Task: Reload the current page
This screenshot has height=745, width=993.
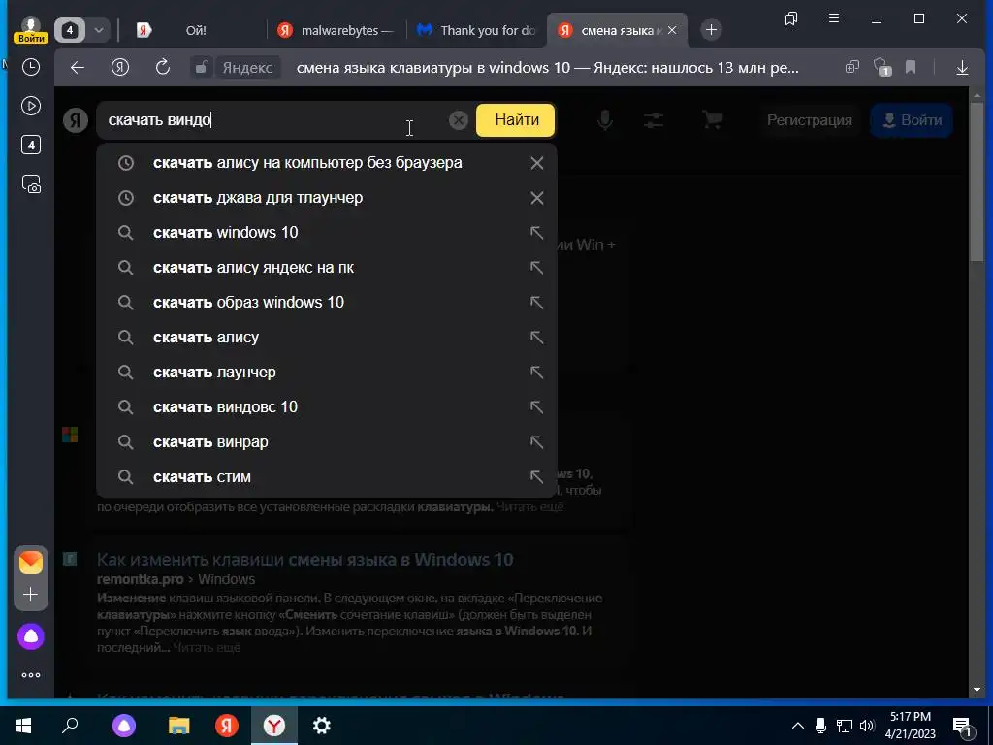Action: click(163, 67)
